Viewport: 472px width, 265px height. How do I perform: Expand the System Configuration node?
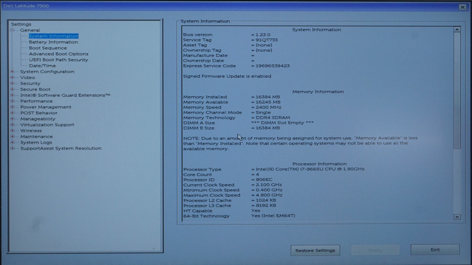(x=12, y=71)
